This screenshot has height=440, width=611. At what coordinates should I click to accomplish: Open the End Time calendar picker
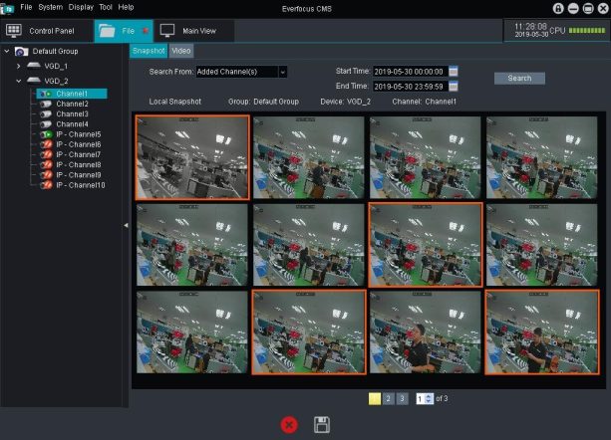pos(454,87)
